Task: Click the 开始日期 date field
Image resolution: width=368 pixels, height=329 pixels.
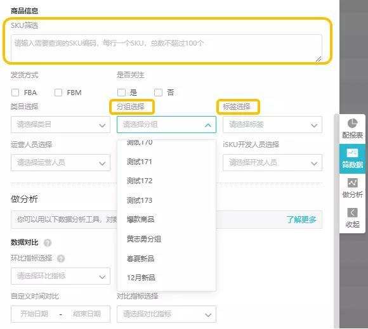Action: click(34, 314)
